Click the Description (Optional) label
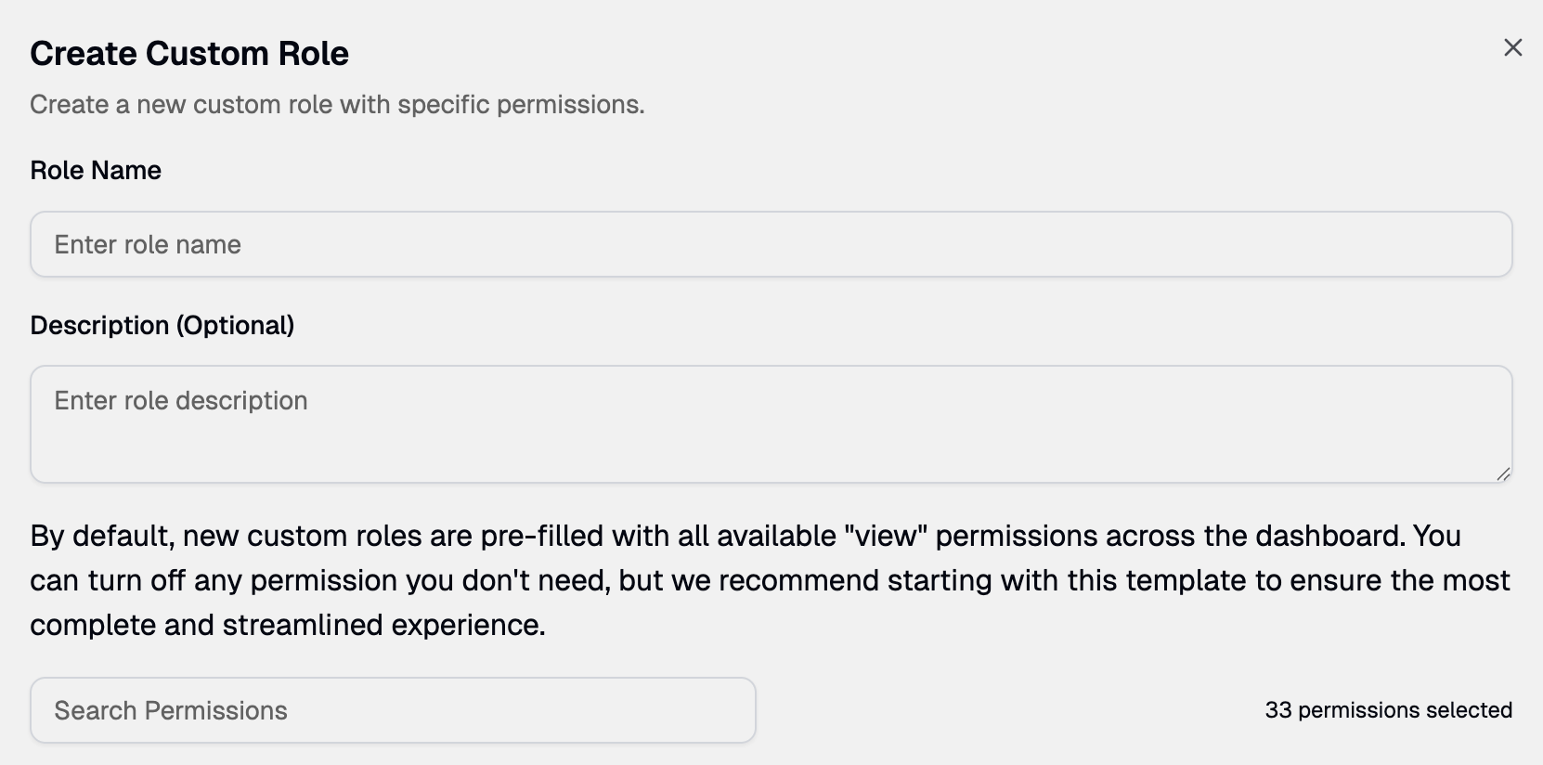Image resolution: width=1543 pixels, height=765 pixels. [x=162, y=325]
